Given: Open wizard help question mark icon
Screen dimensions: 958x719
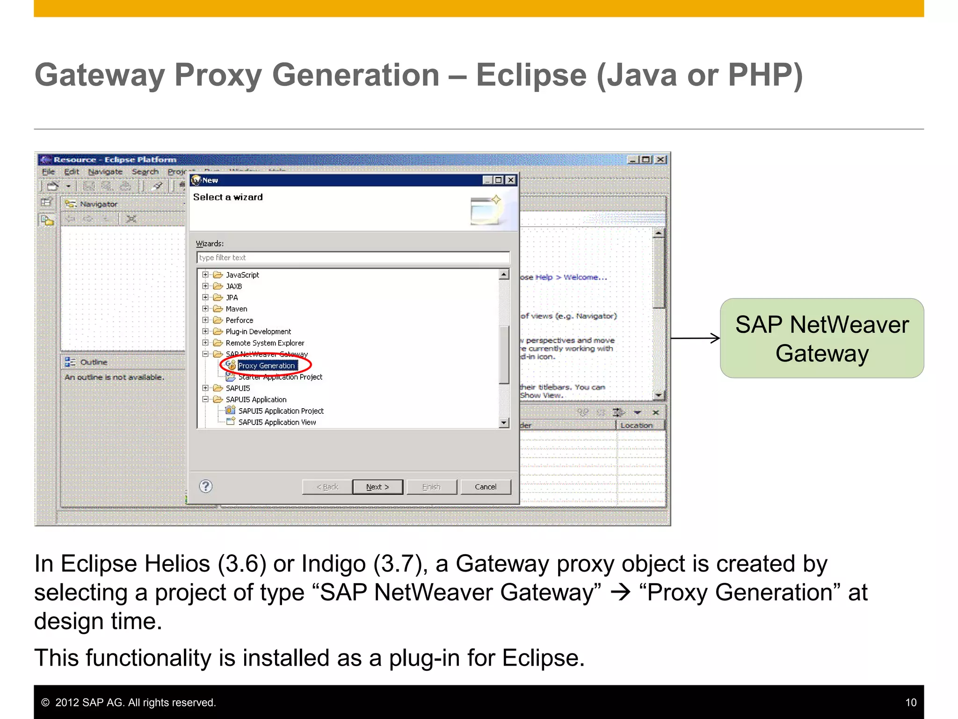Looking at the screenshot, I should (x=206, y=486).
